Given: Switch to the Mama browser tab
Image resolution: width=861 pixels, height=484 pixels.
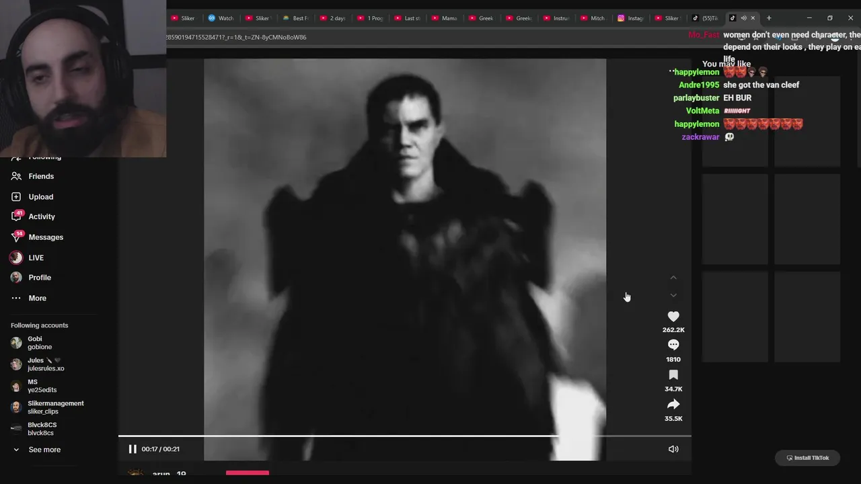Looking at the screenshot, I should tap(444, 18).
